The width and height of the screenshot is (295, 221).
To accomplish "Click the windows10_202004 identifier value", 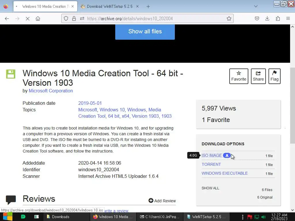I will [x=99, y=170].
